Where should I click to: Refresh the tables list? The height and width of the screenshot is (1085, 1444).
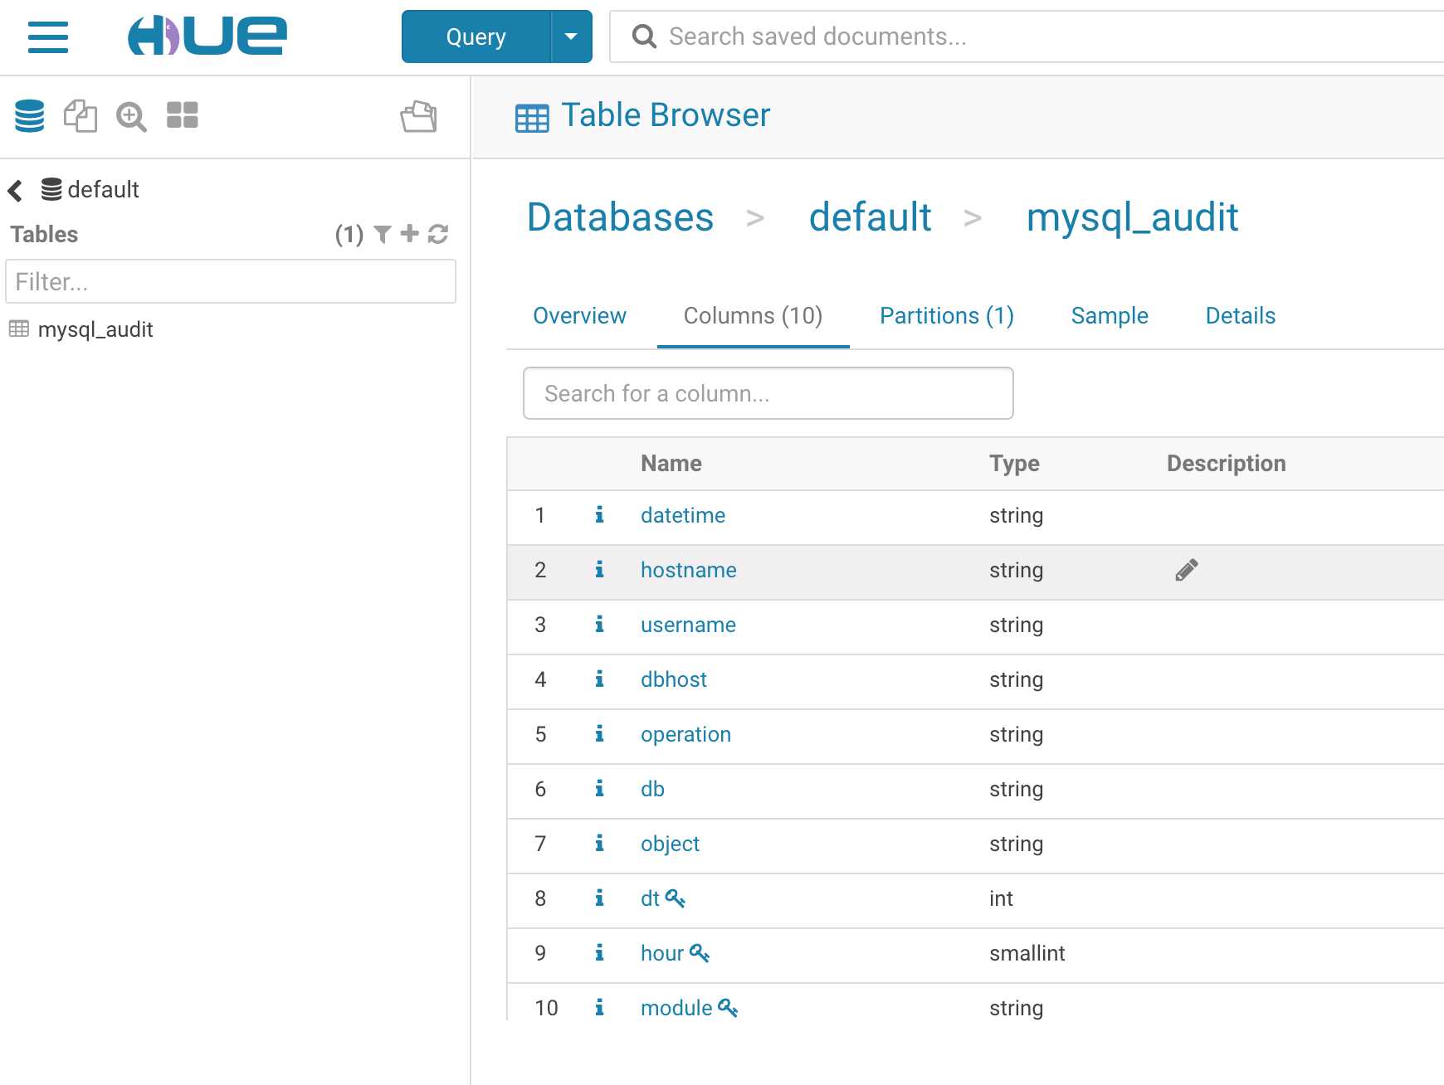[x=438, y=235]
